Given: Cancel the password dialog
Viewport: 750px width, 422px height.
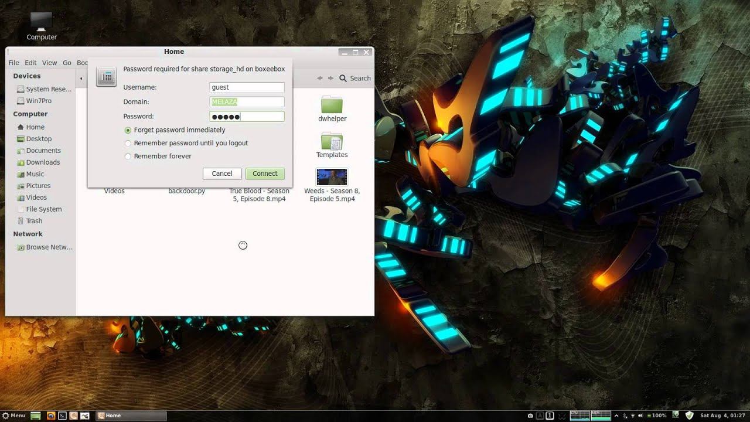Looking at the screenshot, I should pyautogui.click(x=222, y=173).
